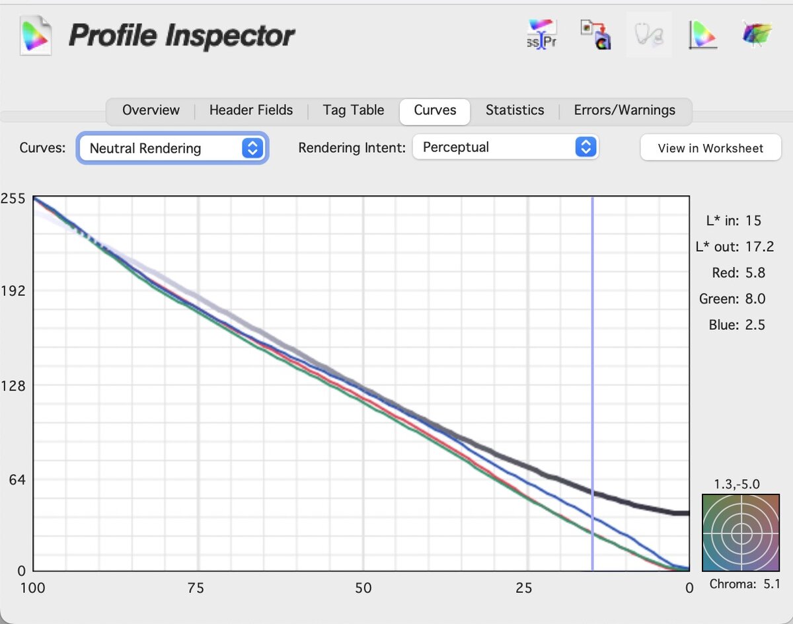Click the vertical blue marker line on graph
The image size is (793, 624).
tap(592, 331)
